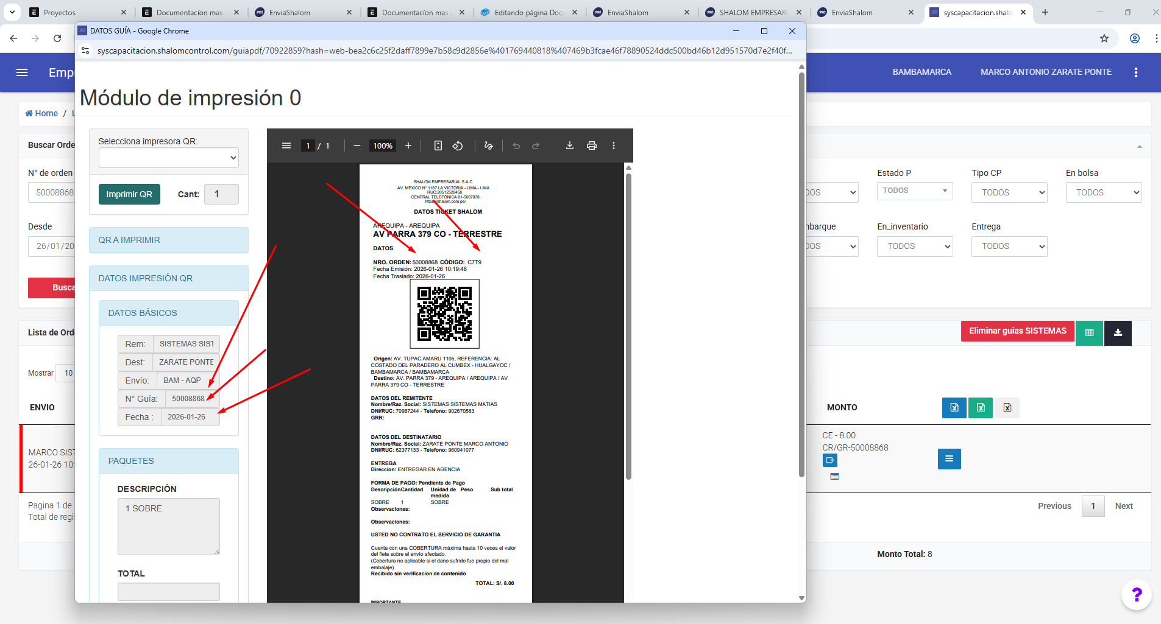Zoom in on the PDF with plus icon
This screenshot has height=624, width=1161.
point(408,145)
